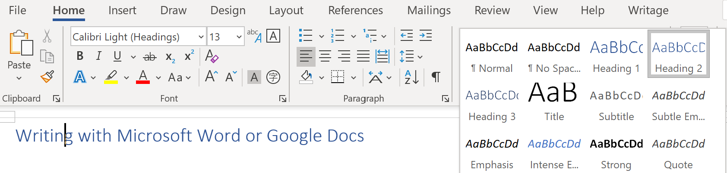Increase indent of the paragraph
Image resolution: width=727 pixels, height=173 pixels.
[x=426, y=36]
